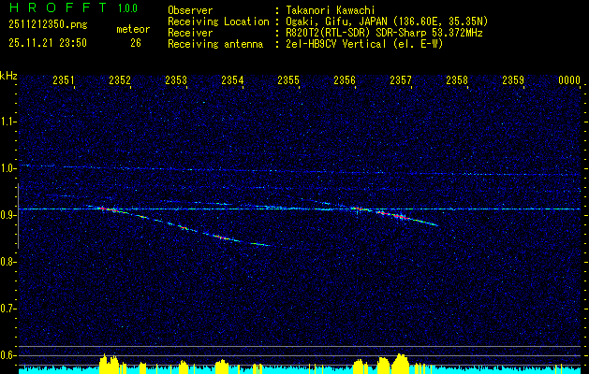Click the file name 2511212350.png
The height and width of the screenshot is (374, 589).
click(x=48, y=25)
